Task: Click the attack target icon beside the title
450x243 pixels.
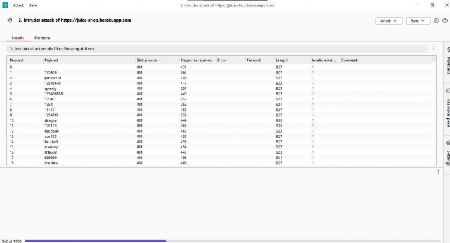Action: pos(9,20)
